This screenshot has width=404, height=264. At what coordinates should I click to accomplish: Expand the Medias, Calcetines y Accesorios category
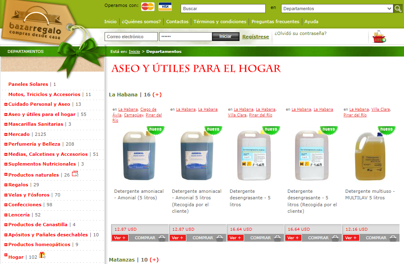pyautogui.click(x=6, y=154)
